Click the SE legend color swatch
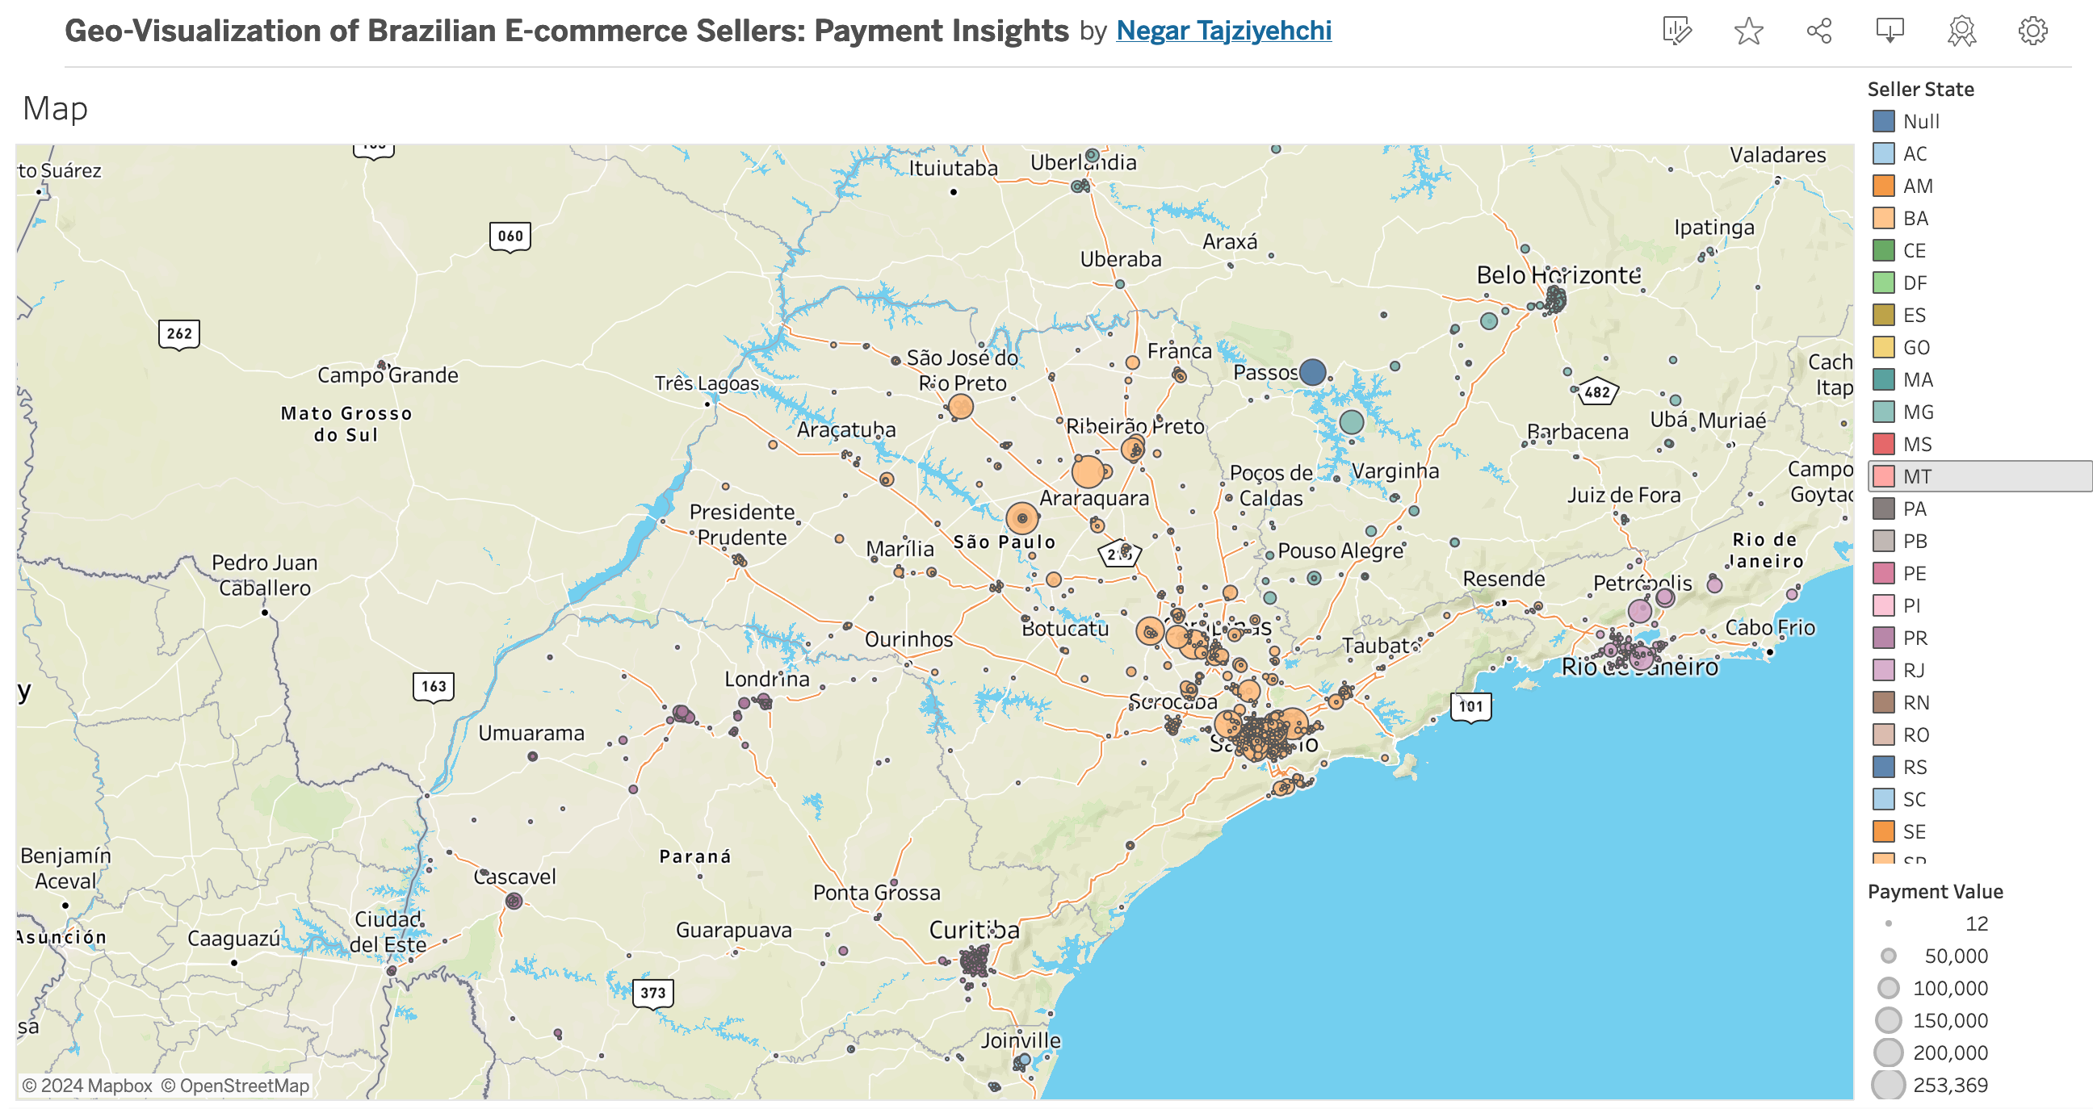Screen dimensions: 2093x1109 click(x=1883, y=831)
